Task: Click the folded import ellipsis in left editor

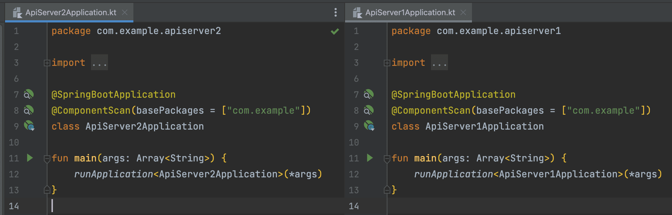Action: (99, 63)
